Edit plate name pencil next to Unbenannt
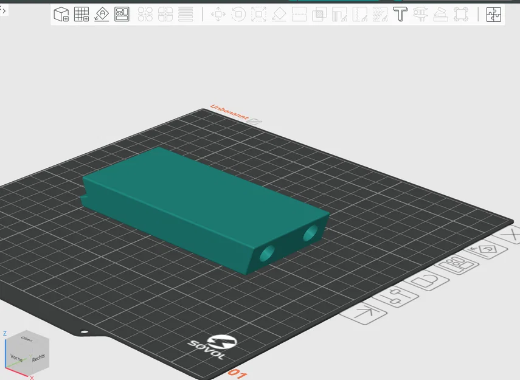This screenshot has height=380, width=520. (255, 122)
